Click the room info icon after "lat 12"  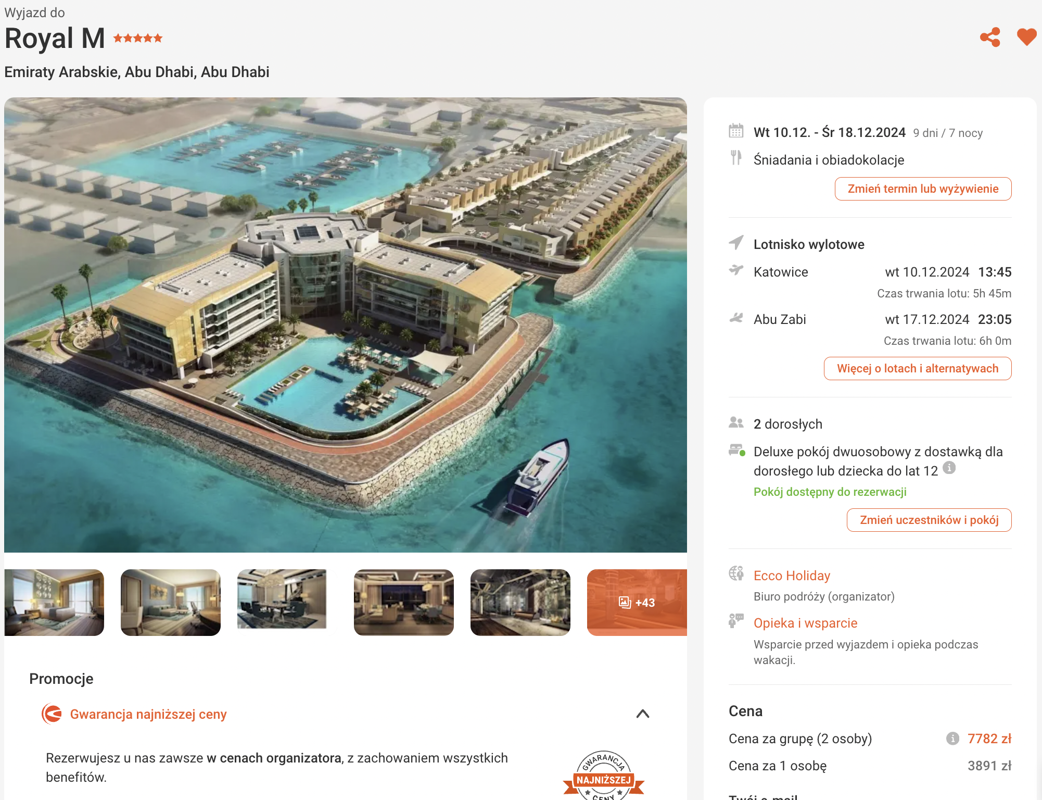(x=949, y=468)
